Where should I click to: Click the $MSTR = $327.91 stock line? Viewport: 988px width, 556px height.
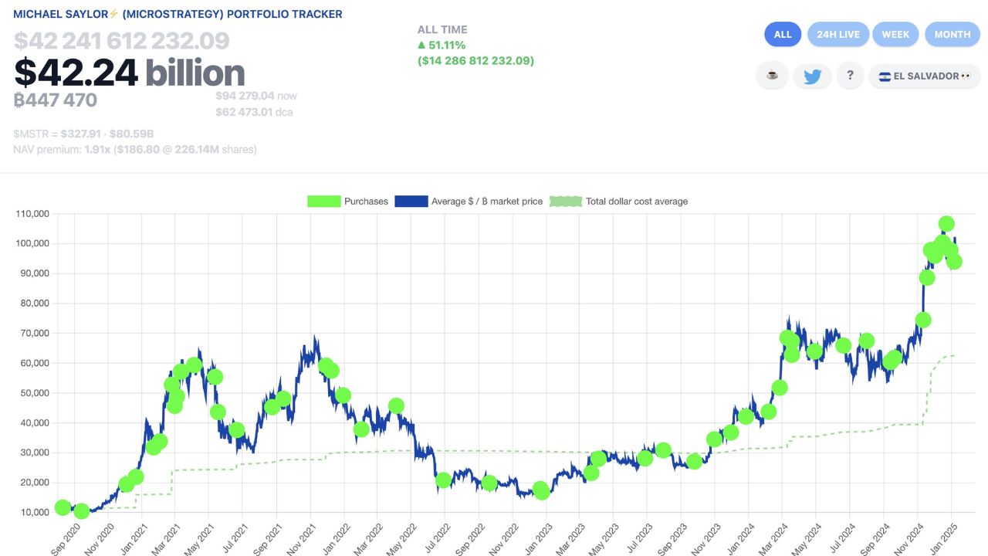pyautogui.click(x=83, y=134)
